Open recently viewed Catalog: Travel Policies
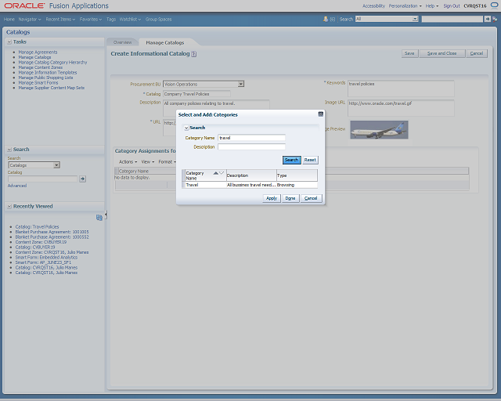The image size is (501, 401). (37, 226)
